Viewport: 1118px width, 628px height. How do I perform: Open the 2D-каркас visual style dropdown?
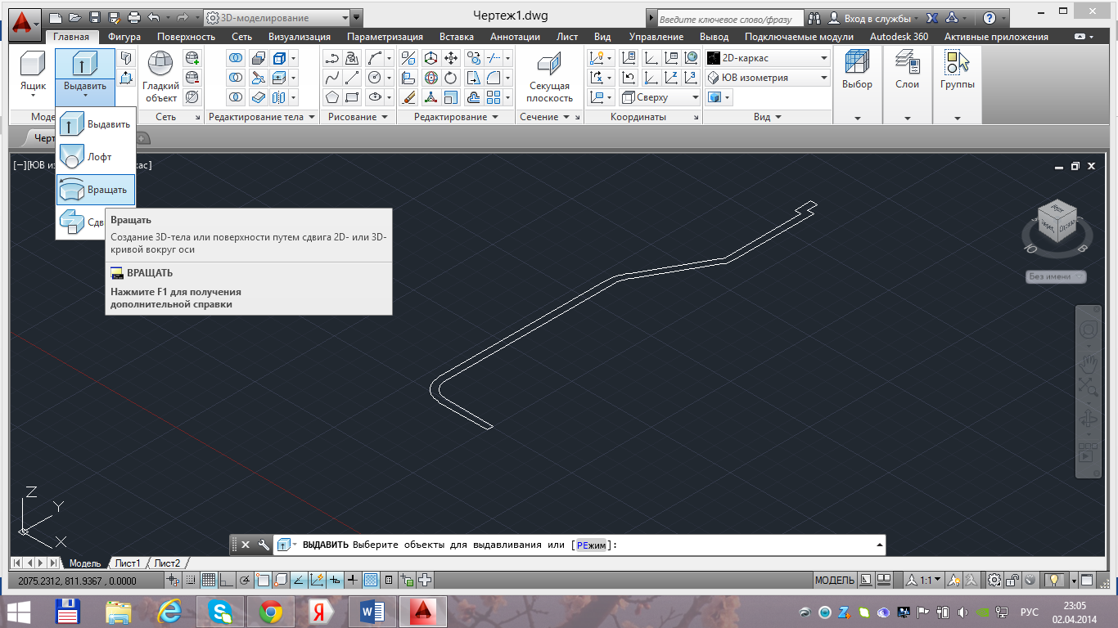pos(768,58)
